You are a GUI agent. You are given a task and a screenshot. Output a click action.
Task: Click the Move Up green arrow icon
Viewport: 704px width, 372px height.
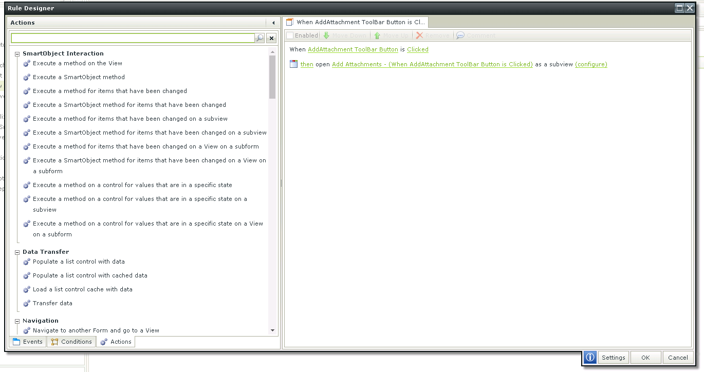click(x=377, y=35)
